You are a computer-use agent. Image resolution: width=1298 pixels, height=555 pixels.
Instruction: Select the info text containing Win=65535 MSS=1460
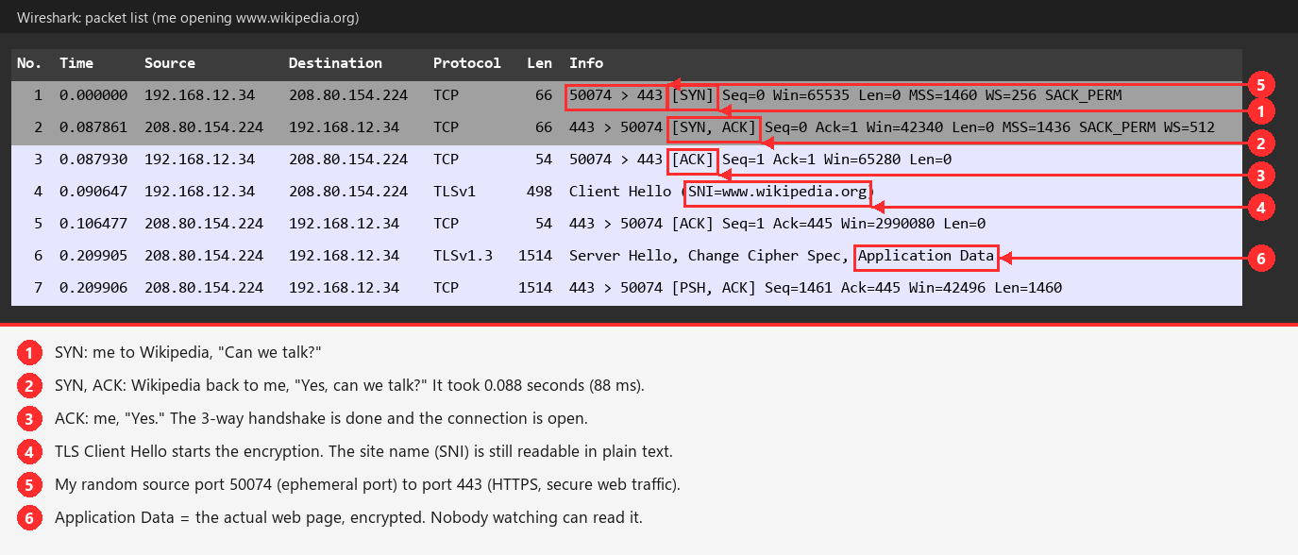point(846,95)
